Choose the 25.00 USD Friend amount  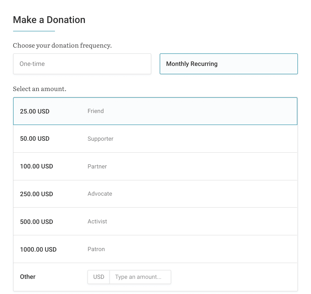point(155,111)
